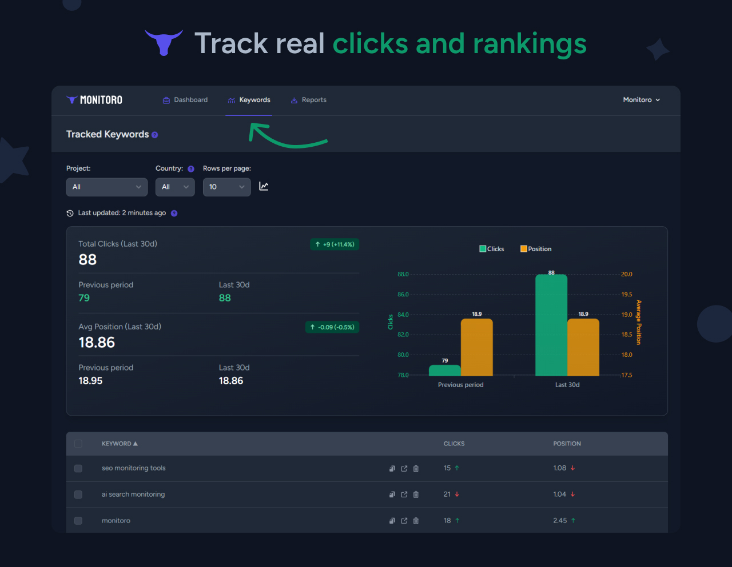Toggle the Clicks legend in the chart
The image size is (732, 567).
(x=491, y=248)
